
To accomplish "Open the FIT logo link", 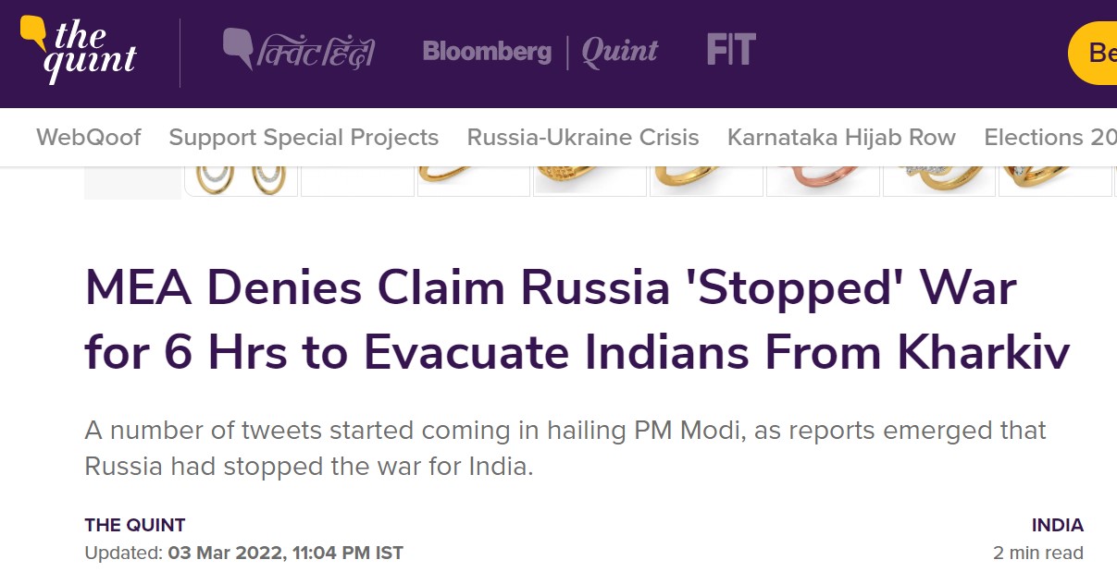I will [x=731, y=49].
